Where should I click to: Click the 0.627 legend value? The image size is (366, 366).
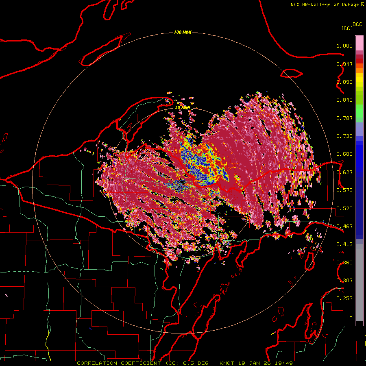click(x=344, y=172)
